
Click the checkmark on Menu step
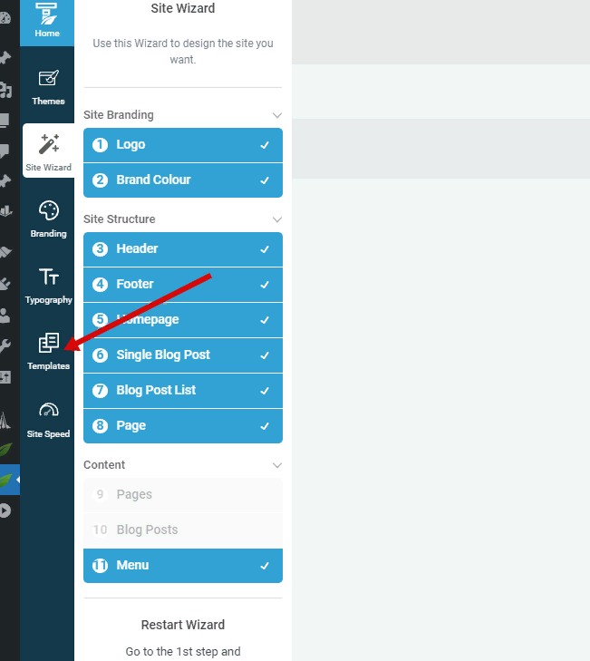[x=265, y=566]
